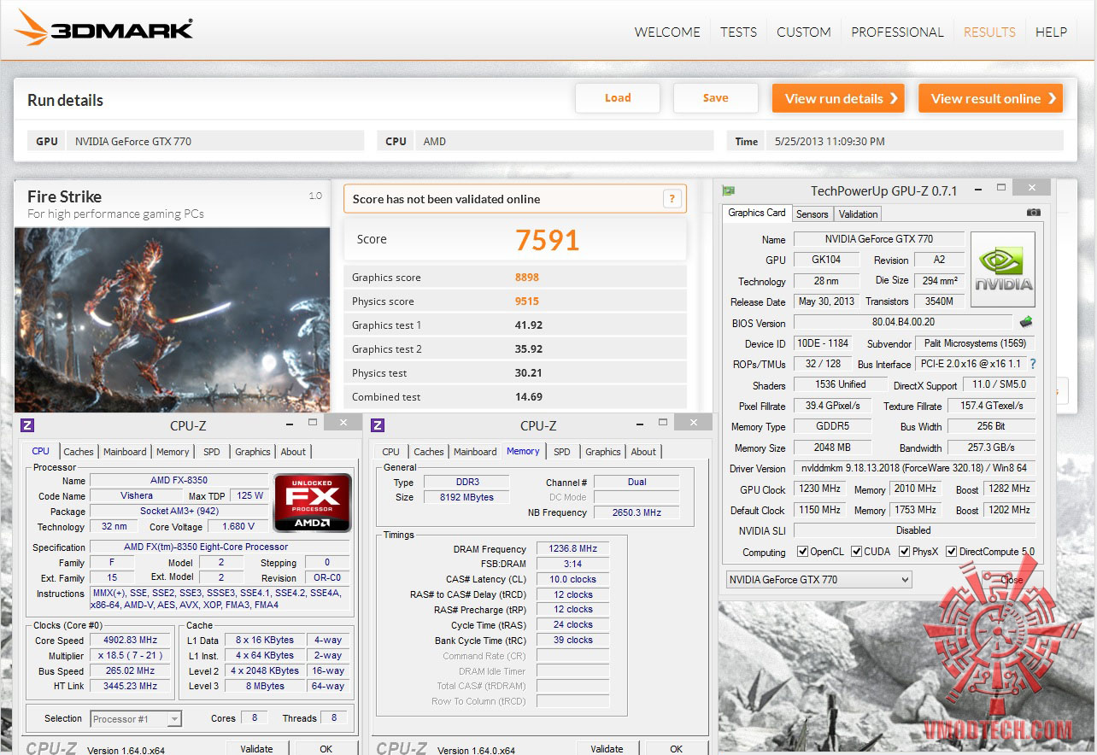Open the Processor #1 selection dropdown

[136, 719]
